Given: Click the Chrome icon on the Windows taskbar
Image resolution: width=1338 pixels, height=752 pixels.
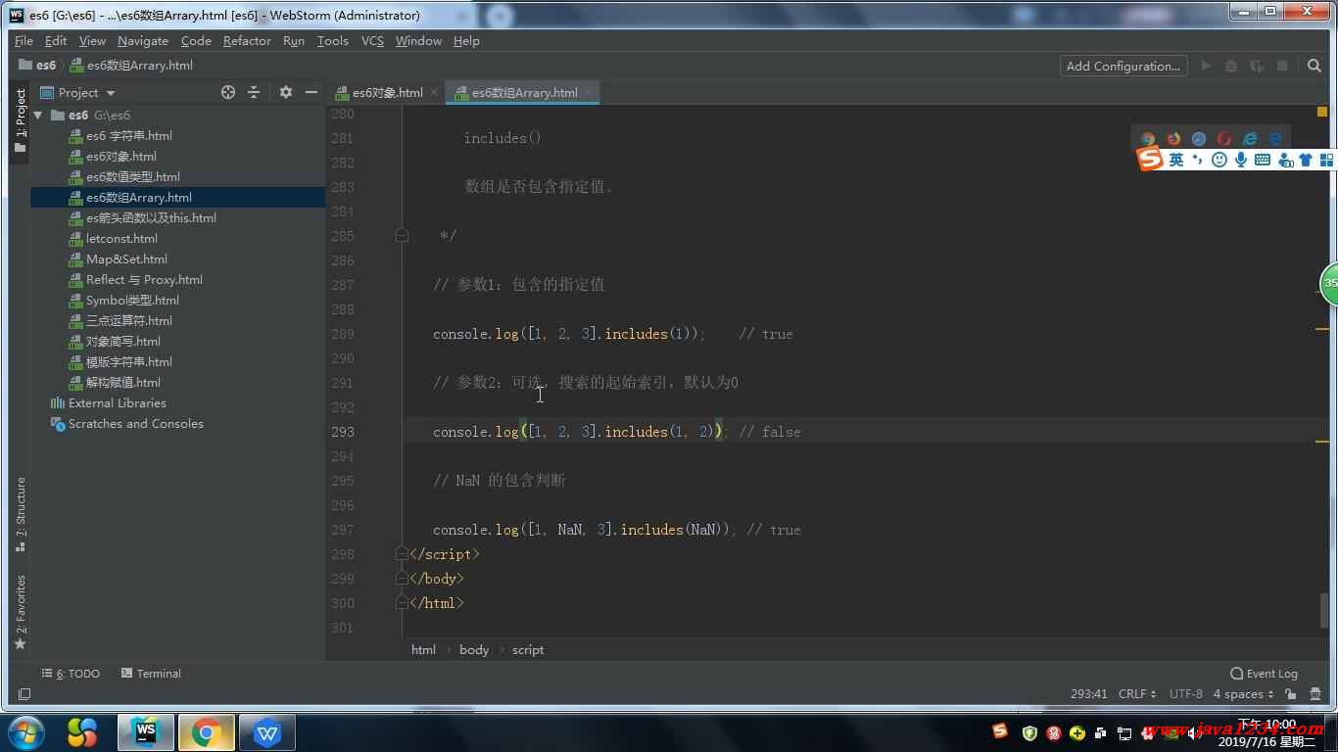Looking at the screenshot, I should coord(207,732).
